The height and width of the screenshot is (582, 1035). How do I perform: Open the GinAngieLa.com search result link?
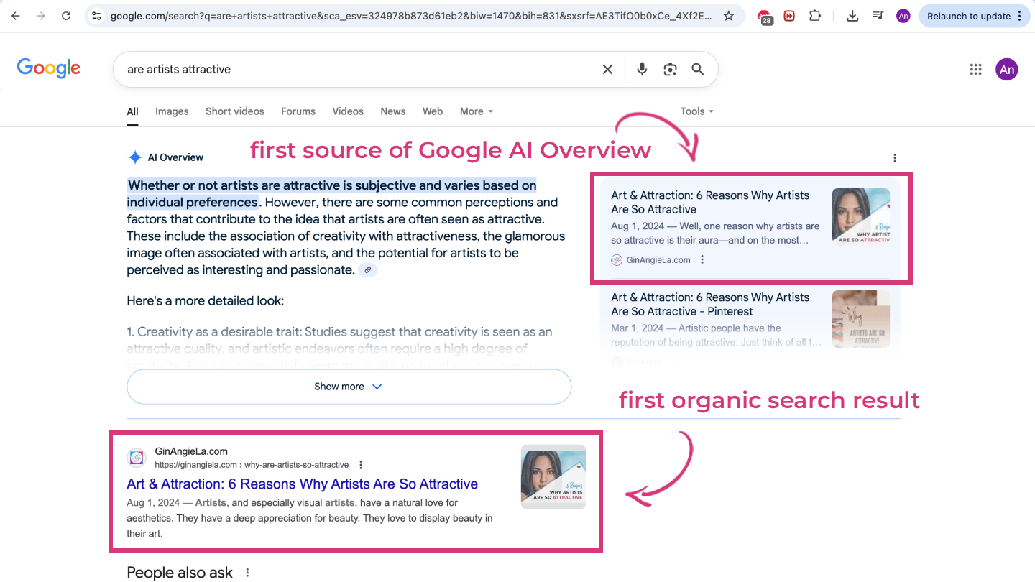click(x=302, y=484)
